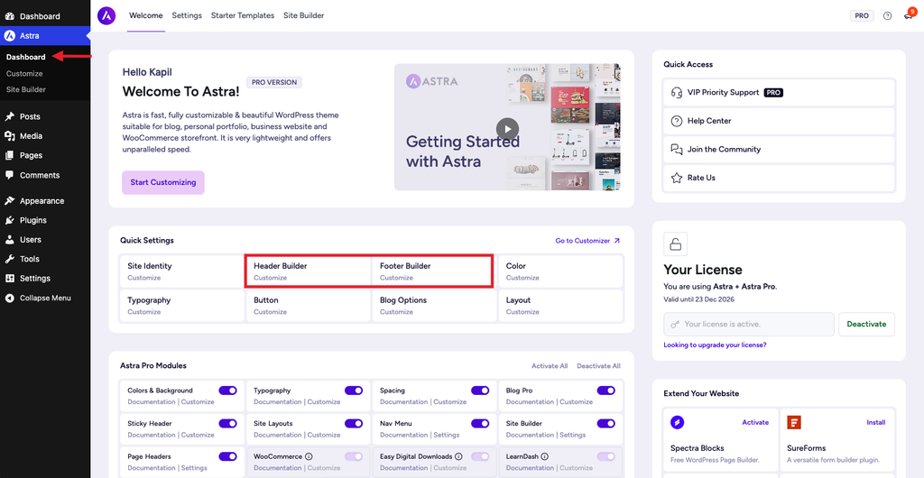The width and height of the screenshot is (924, 478).
Task: Click the license padlock icon
Action: coord(675,244)
